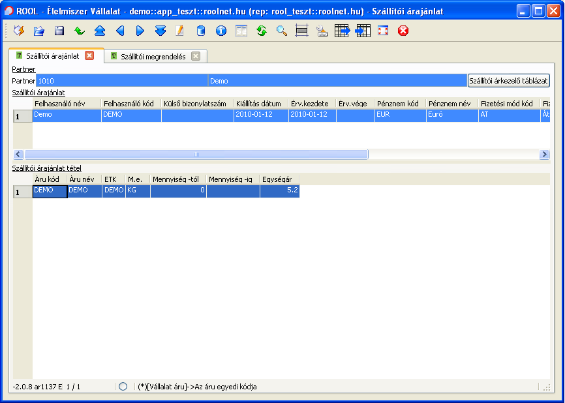Image resolution: width=565 pixels, height=403 pixels.
Task: Jump to last record with double down arrow
Action: 160,31
